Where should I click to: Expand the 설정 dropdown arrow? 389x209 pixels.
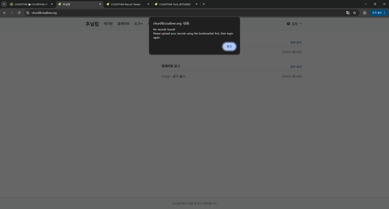[301, 24]
